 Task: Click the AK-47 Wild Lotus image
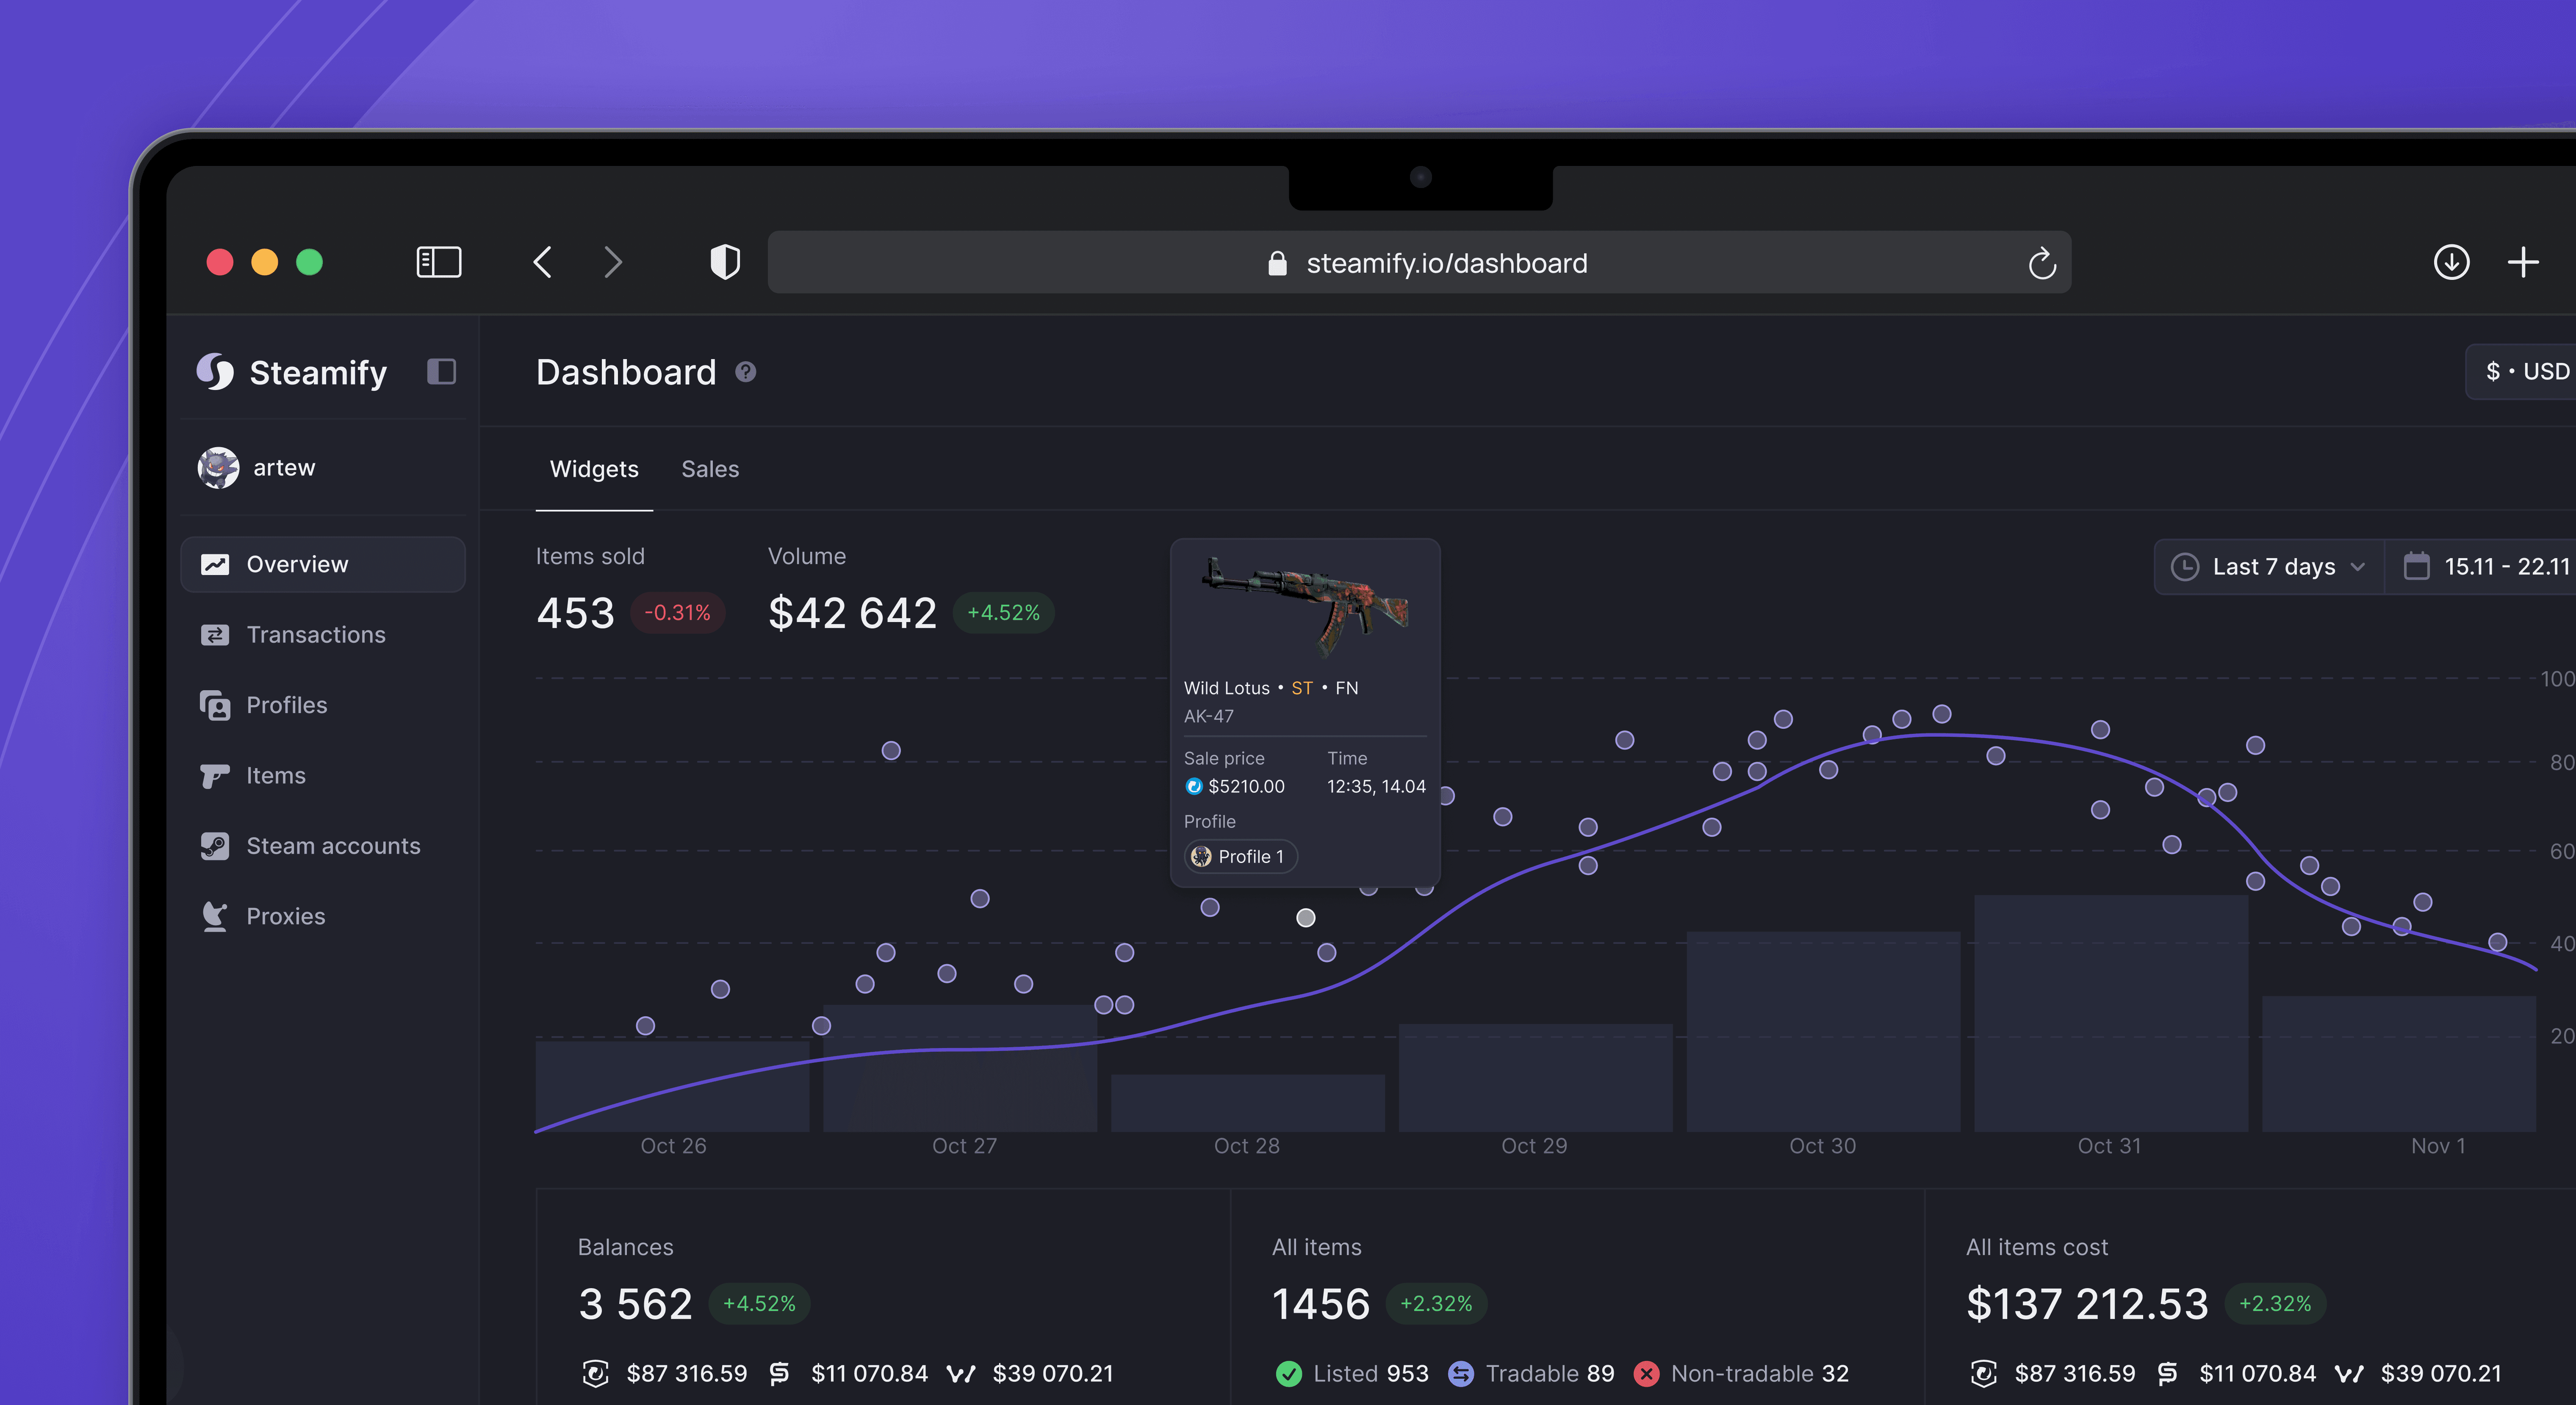click(1305, 607)
